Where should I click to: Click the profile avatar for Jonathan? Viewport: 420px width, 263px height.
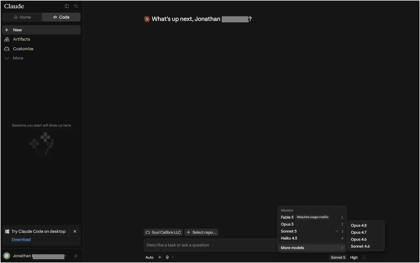click(x=7, y=256)
